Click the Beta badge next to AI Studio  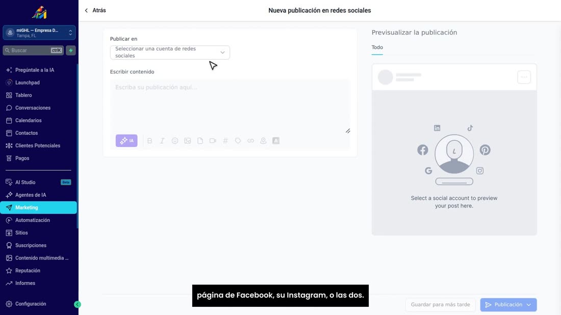click(x=66, y=182)
